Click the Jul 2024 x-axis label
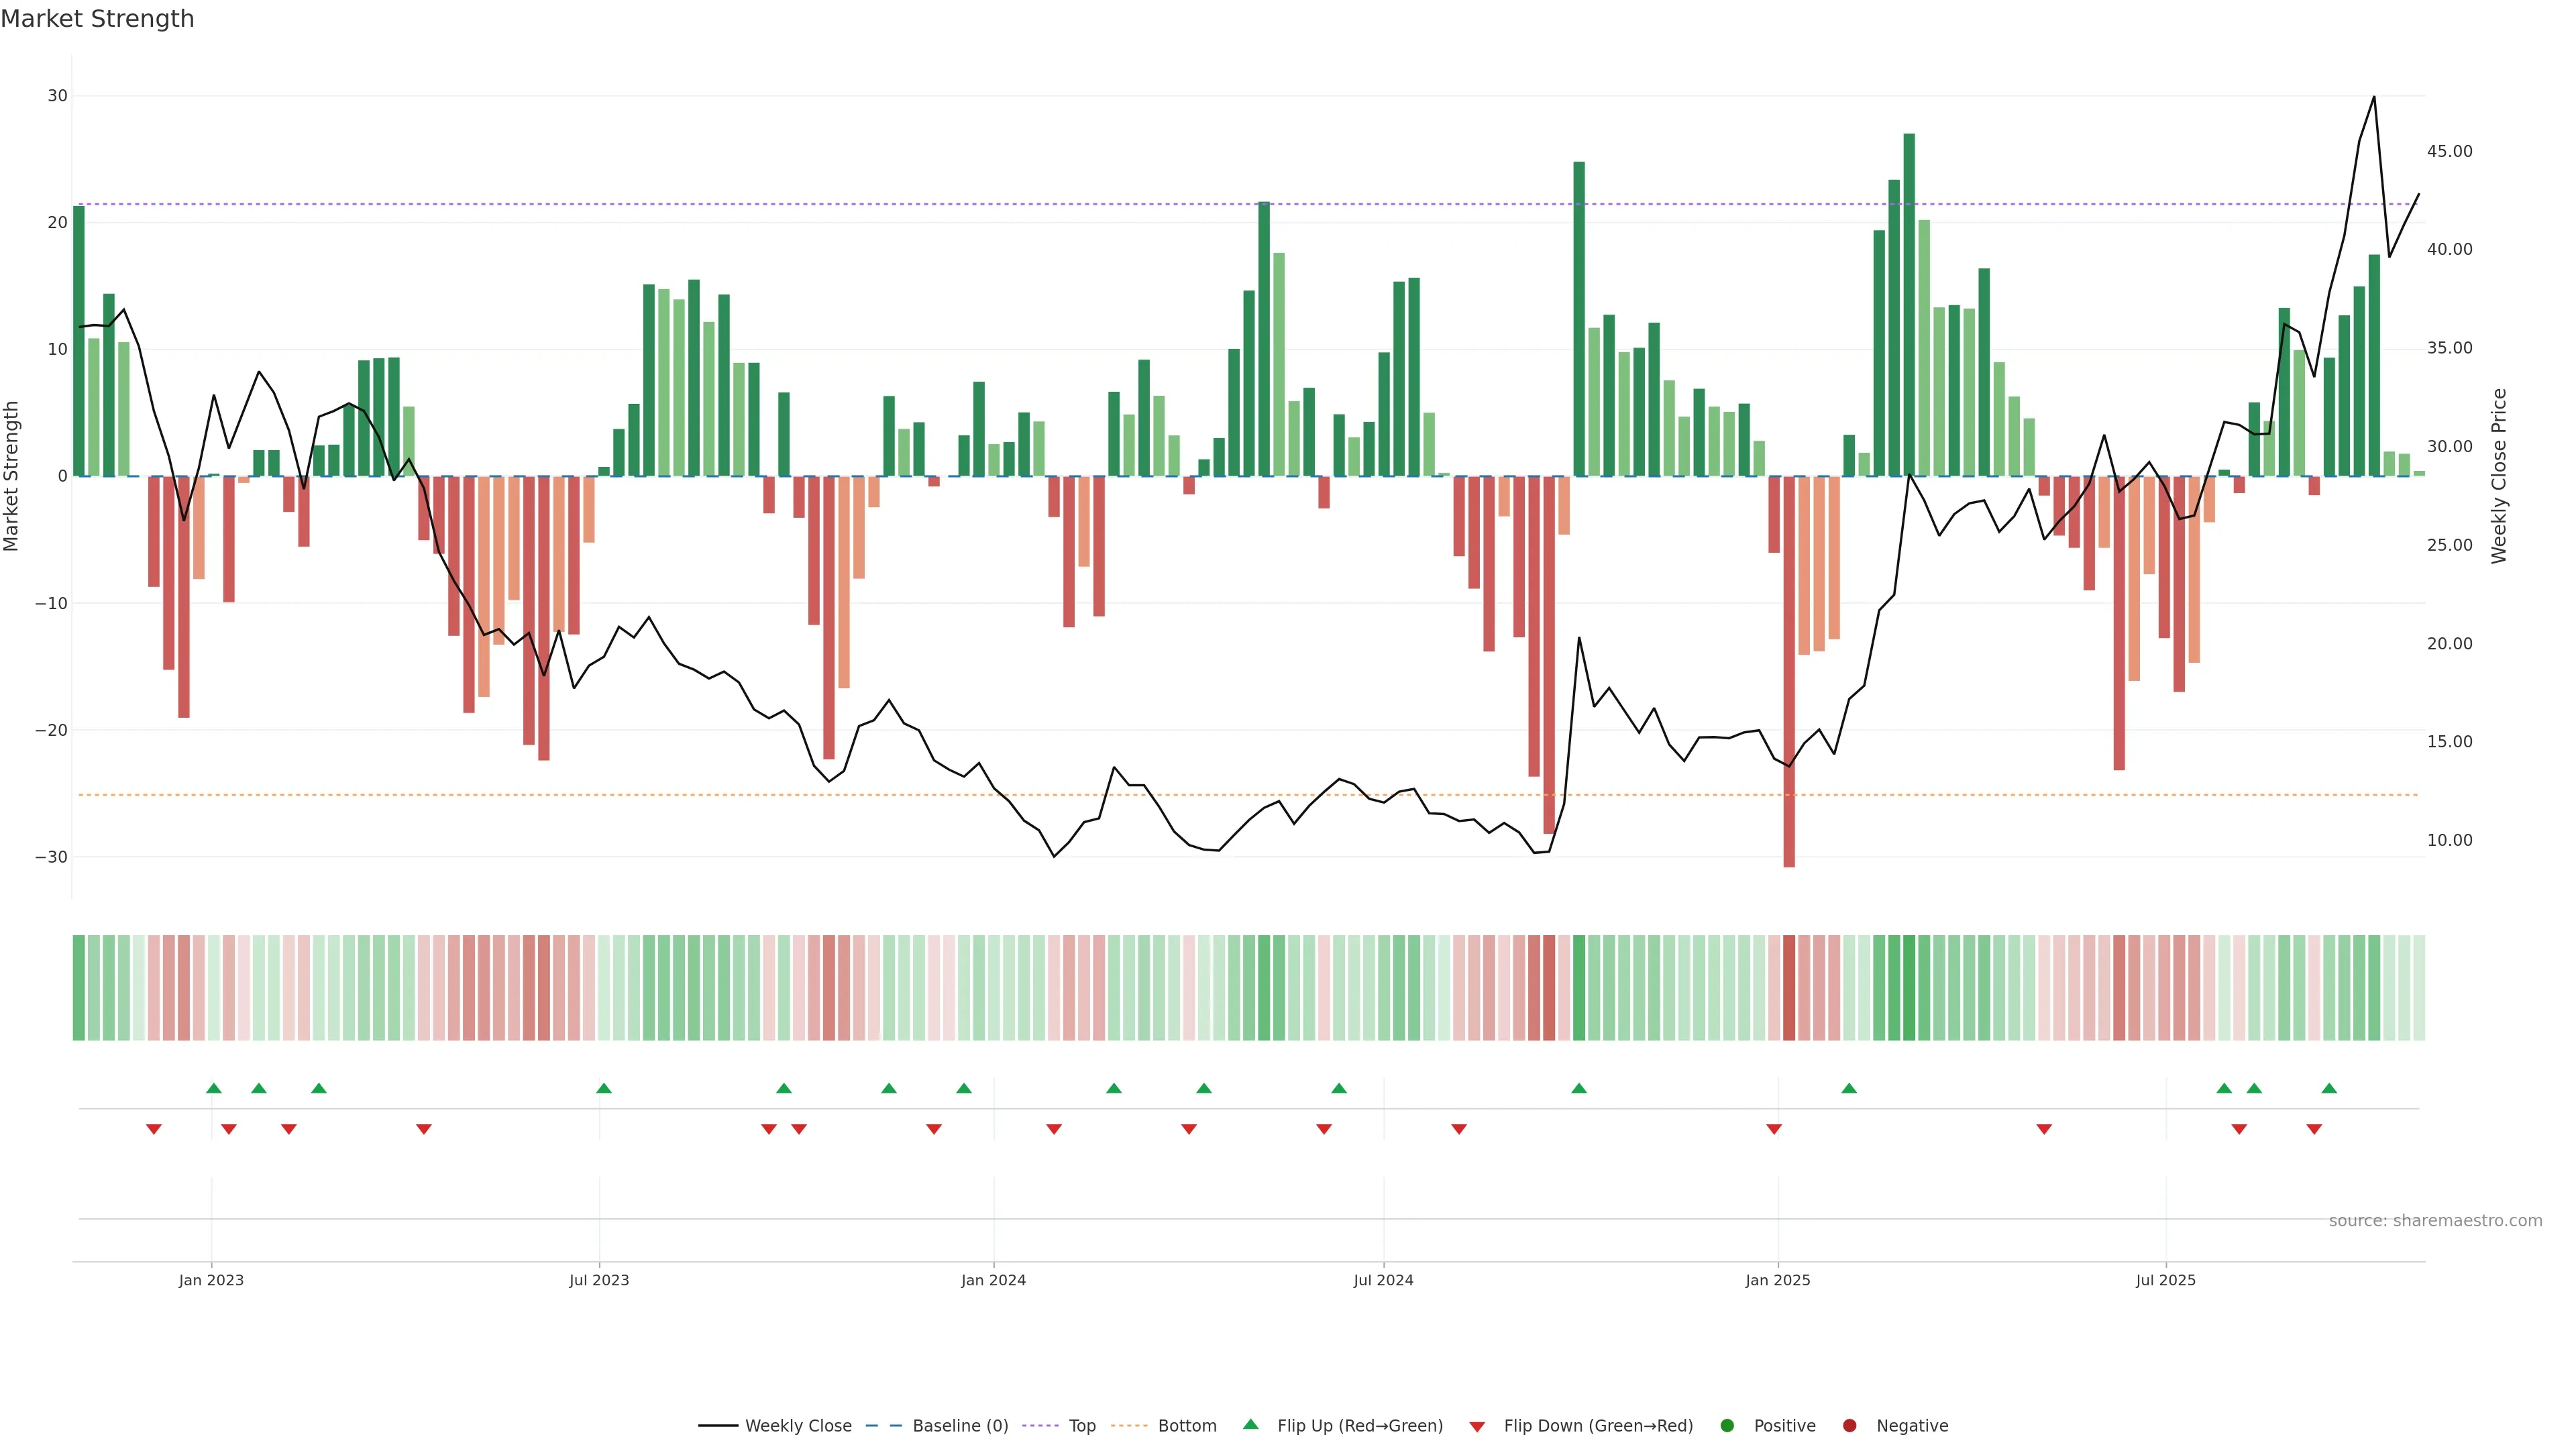Screen dimensions: 2576x1449 tap(1383, 1280)
